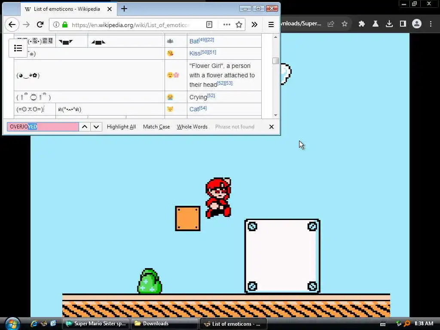Screen dimensions: 440x330
Task: Follow citation 52 next to Crying
Action: click(211, 96)
